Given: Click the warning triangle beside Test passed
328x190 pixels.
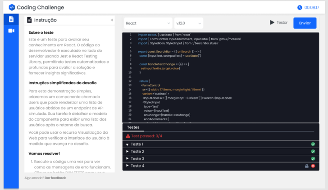Looking at the screenshot, I should [x=128, y=136].
